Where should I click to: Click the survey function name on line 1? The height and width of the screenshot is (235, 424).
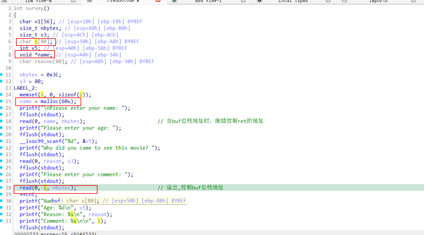pyautogui.click(x=34, y=8)
